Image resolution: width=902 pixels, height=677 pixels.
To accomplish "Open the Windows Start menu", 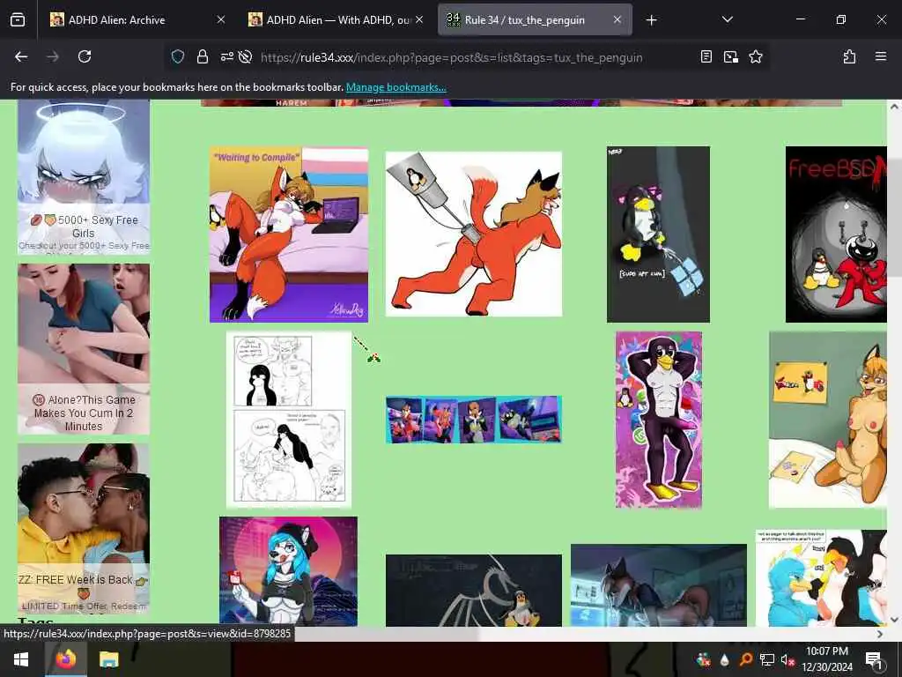I will tap(21, 659).
